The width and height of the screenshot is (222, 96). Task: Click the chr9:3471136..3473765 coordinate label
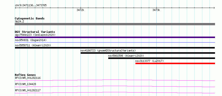(x=31, y=5)
